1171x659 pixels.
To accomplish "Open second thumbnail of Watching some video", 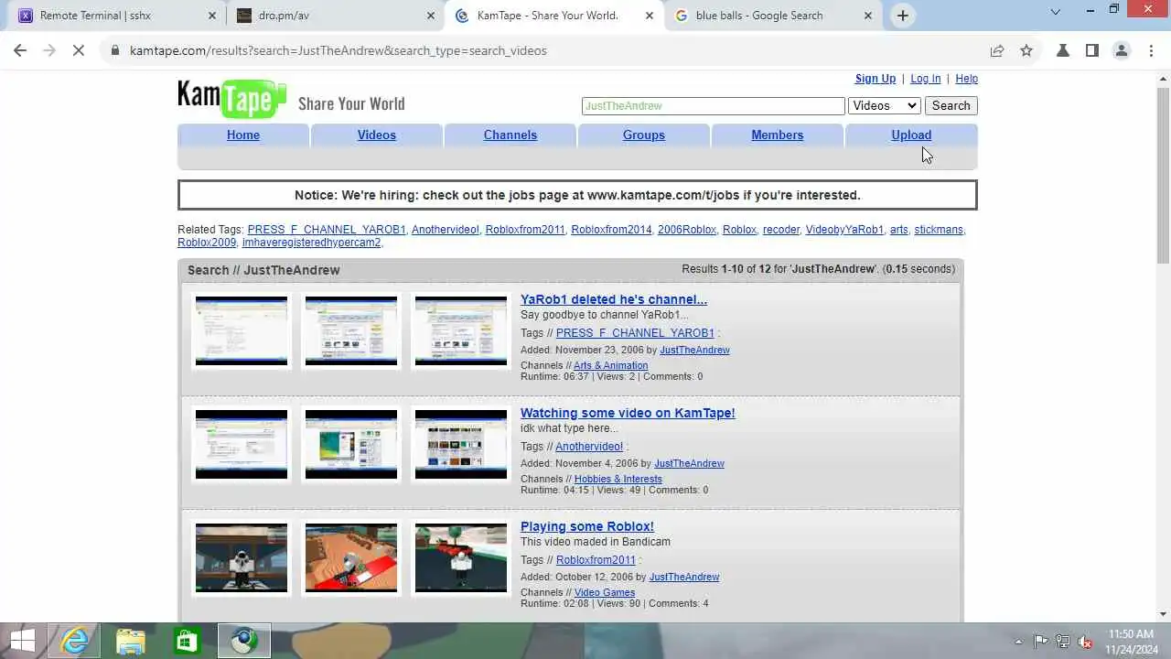I will click(x=351, y=444).
